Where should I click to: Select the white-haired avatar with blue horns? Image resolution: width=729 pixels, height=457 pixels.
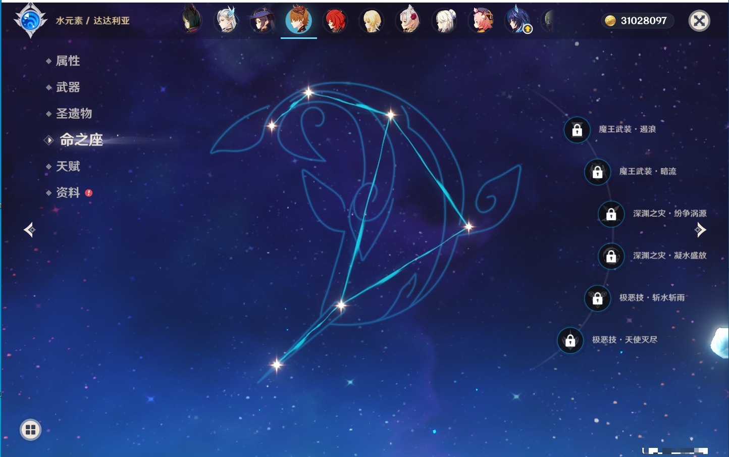pos(227,20)
